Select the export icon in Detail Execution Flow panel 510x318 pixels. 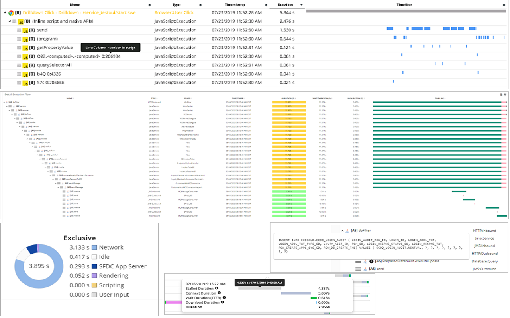501,95
